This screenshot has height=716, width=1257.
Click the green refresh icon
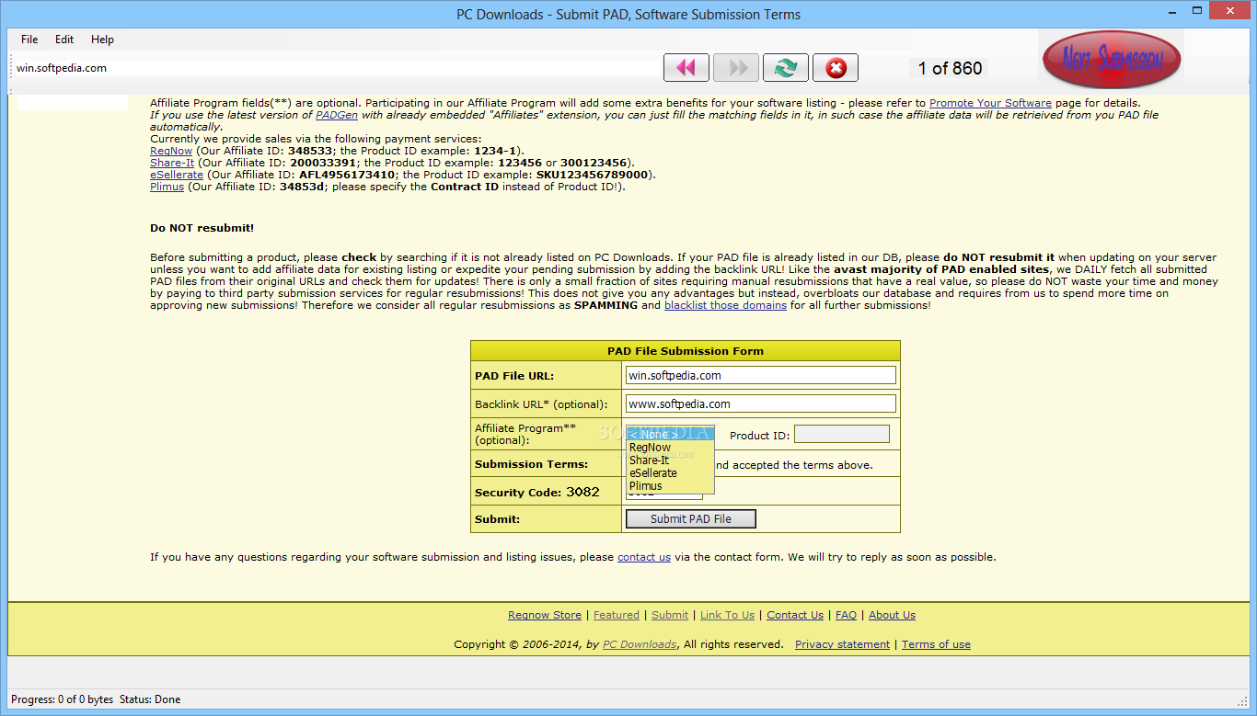click(786, 67)
